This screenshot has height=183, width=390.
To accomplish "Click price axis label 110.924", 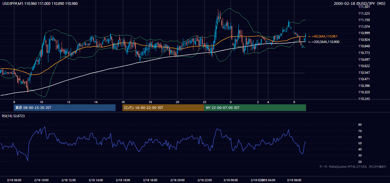I will tap(364, 40).
